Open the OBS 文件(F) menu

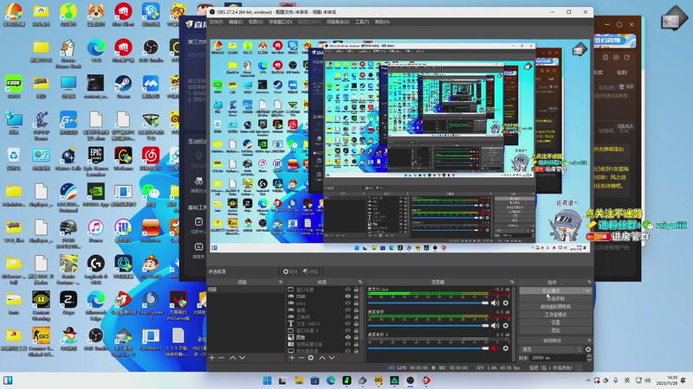point(216,22)
